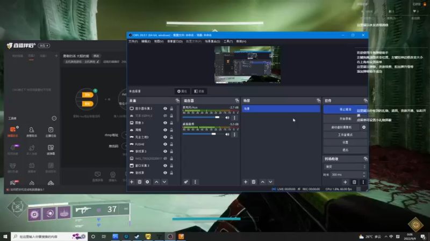Image resolution: width=430 pixels, height=241 pixels.
Task: Increase the 300 ms duration with up arrow
Action: point(364,173)
